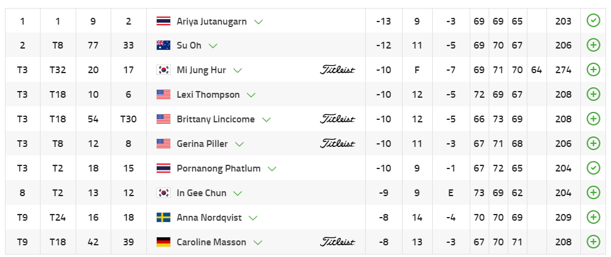This screenshot has height=257, width=611.
Task: Add Lexi Thompson using plus icon
Action: (x=593, y=95)
